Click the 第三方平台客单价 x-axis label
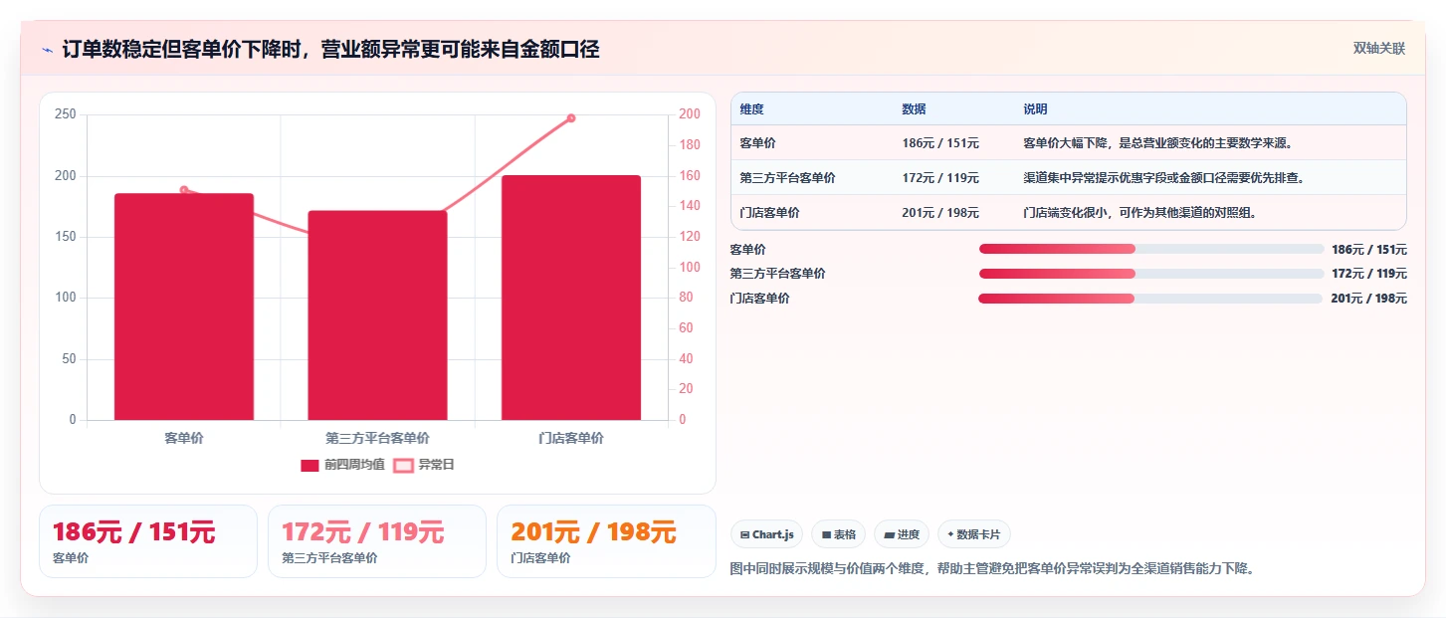 coord(377,438)
